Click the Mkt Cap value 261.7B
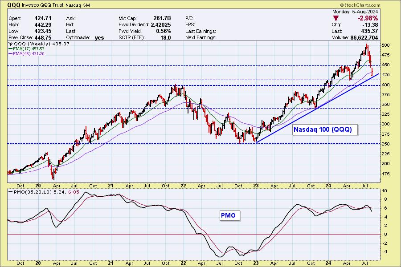 tap(162, 18)
